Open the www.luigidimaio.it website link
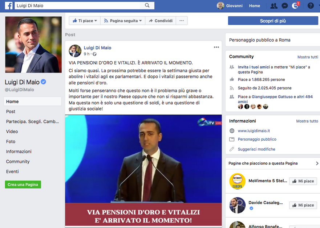This screenshot has width=320, height=228. 254,131
